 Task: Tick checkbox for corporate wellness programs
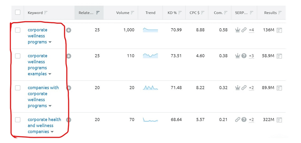click(x=18, y=30)
